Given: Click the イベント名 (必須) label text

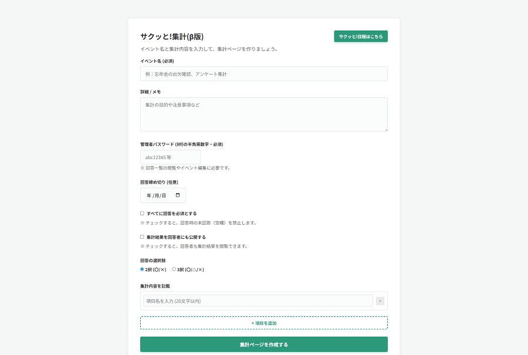Looking at the screenshot, I should (x=157, y=61).
